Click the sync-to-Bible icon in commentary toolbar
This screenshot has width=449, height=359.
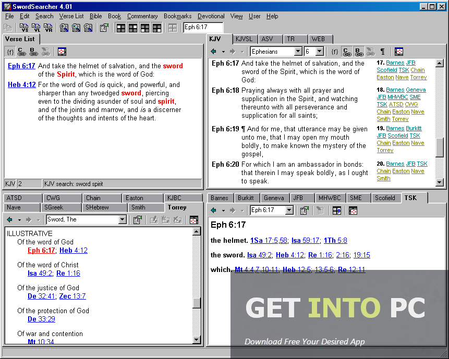click(337, 211)
